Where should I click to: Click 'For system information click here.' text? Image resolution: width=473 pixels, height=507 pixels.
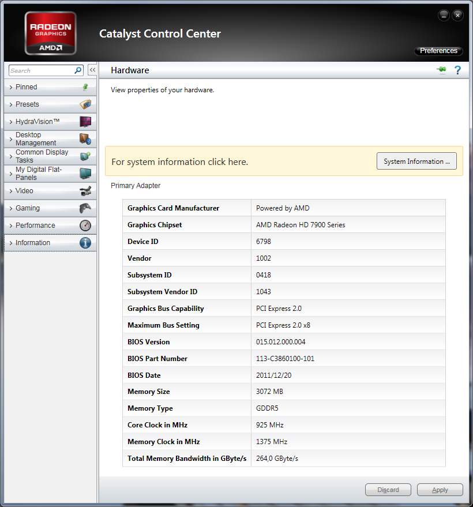click(180, 162)
